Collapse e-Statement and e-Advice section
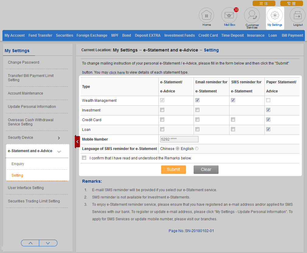The height and width of the screenshot is (253, 307). tap(59, 151)
